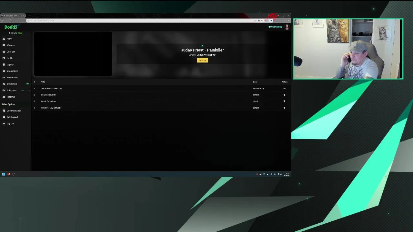
Task: Delete the Suruliinen Klovni song from the queue
Action: (x=284, y=95)
